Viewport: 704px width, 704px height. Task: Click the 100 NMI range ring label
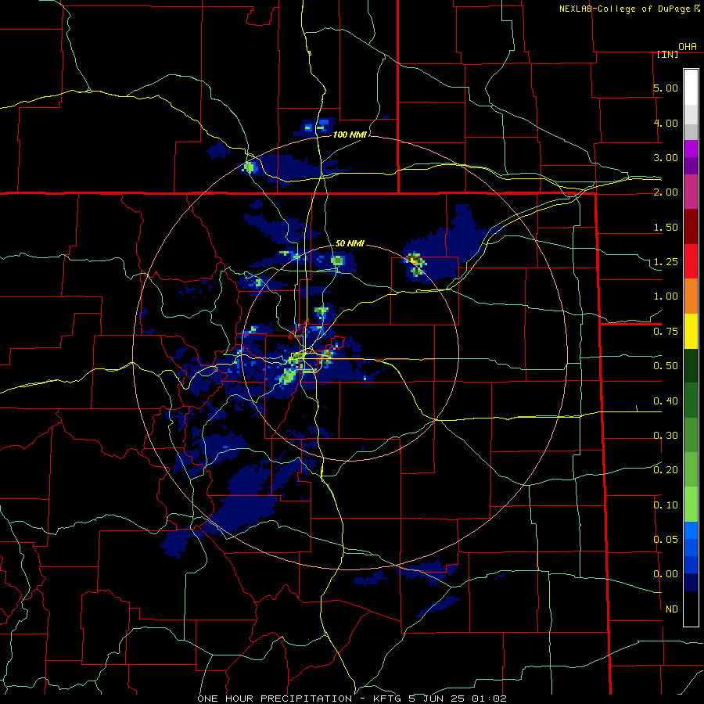(x=350, y=135)
